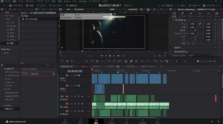Screen dimensions: 223x124
Task: Open the ワークスペース menu
Action: click(94, 1)
